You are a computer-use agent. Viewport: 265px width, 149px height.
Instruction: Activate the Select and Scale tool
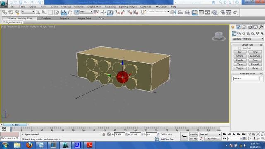coord(77,12)
